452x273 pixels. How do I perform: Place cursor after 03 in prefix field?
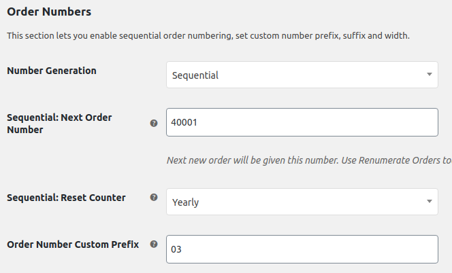click(x=182, y=249)
